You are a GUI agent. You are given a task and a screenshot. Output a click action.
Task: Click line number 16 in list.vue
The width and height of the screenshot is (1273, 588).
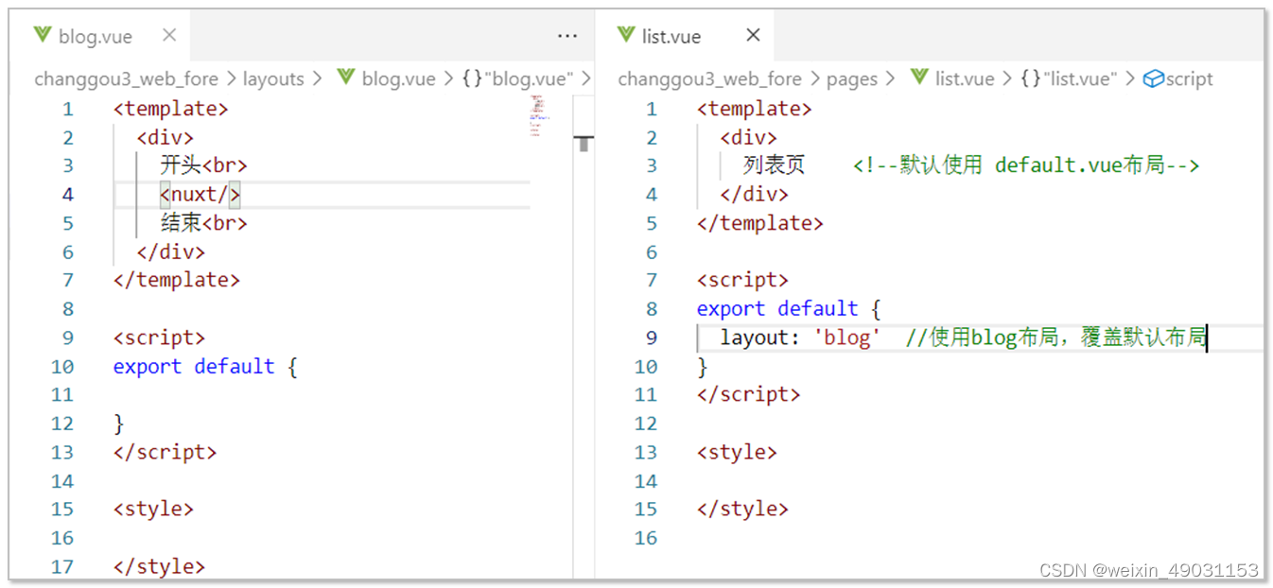click(646, 538)
